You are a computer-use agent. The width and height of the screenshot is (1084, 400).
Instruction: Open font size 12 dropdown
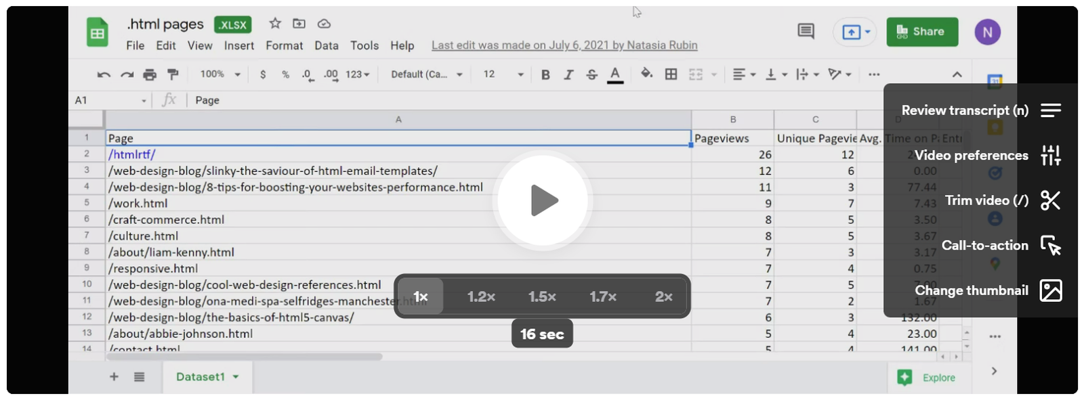click(x=503, y=74)
